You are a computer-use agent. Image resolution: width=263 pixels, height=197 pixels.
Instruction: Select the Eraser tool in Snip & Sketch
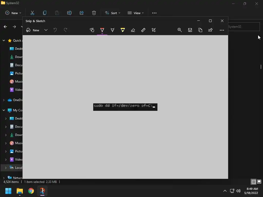pos(133,30)
